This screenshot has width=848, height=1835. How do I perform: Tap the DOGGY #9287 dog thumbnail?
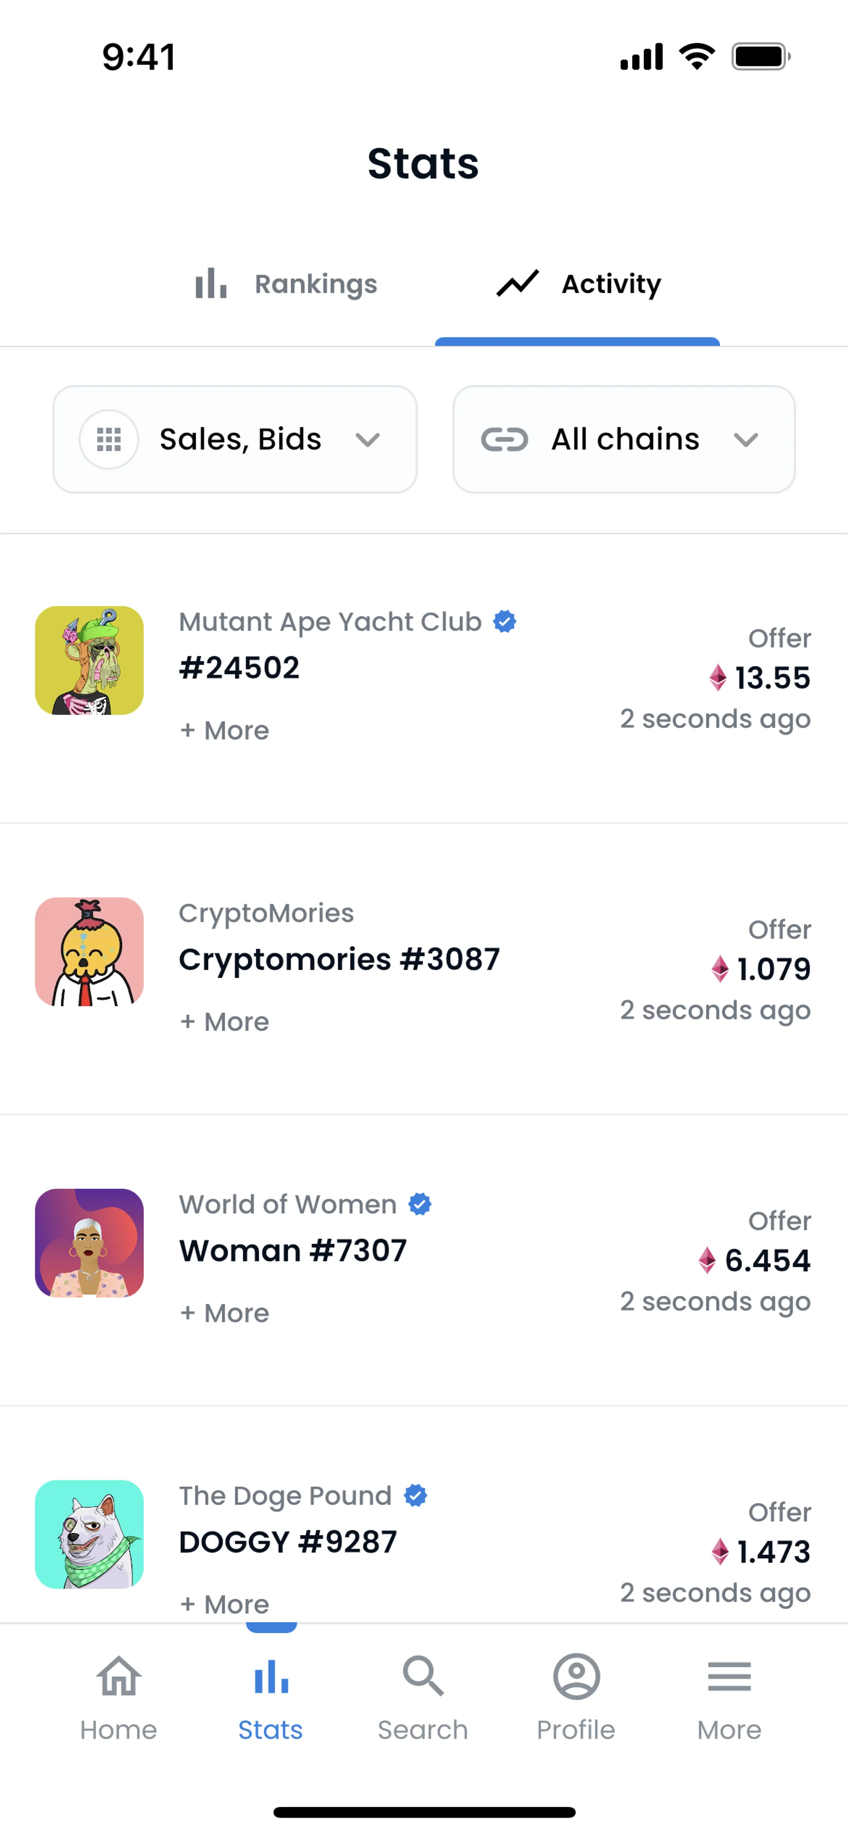[x=89, y=1534]
